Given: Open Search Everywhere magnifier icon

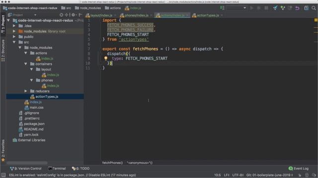Looking at the screenshot, I should (314, 8).
